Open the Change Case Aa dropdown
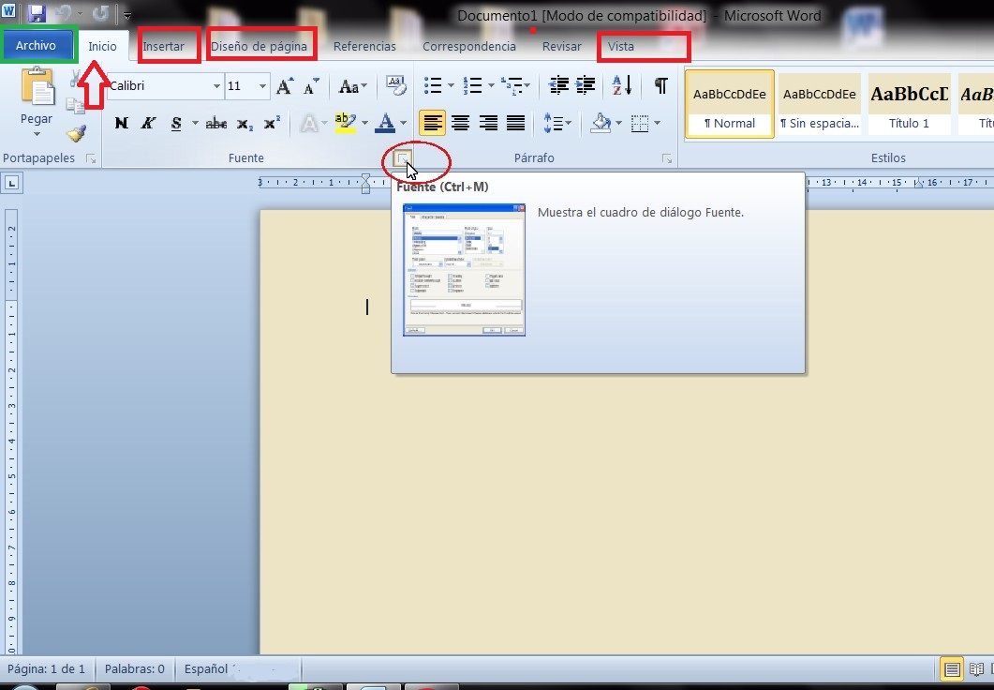Screen dimensions: 994x690 click(352, 86)
